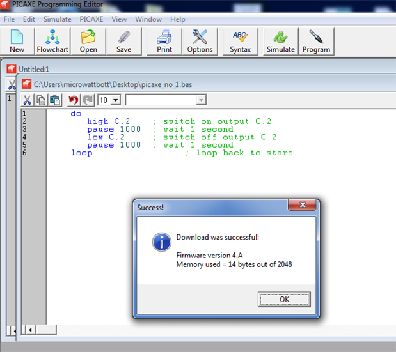Viewport: 396px width, 352px height.
Task: Click "Download was successful!" message text
Action: tap(218, 237)
